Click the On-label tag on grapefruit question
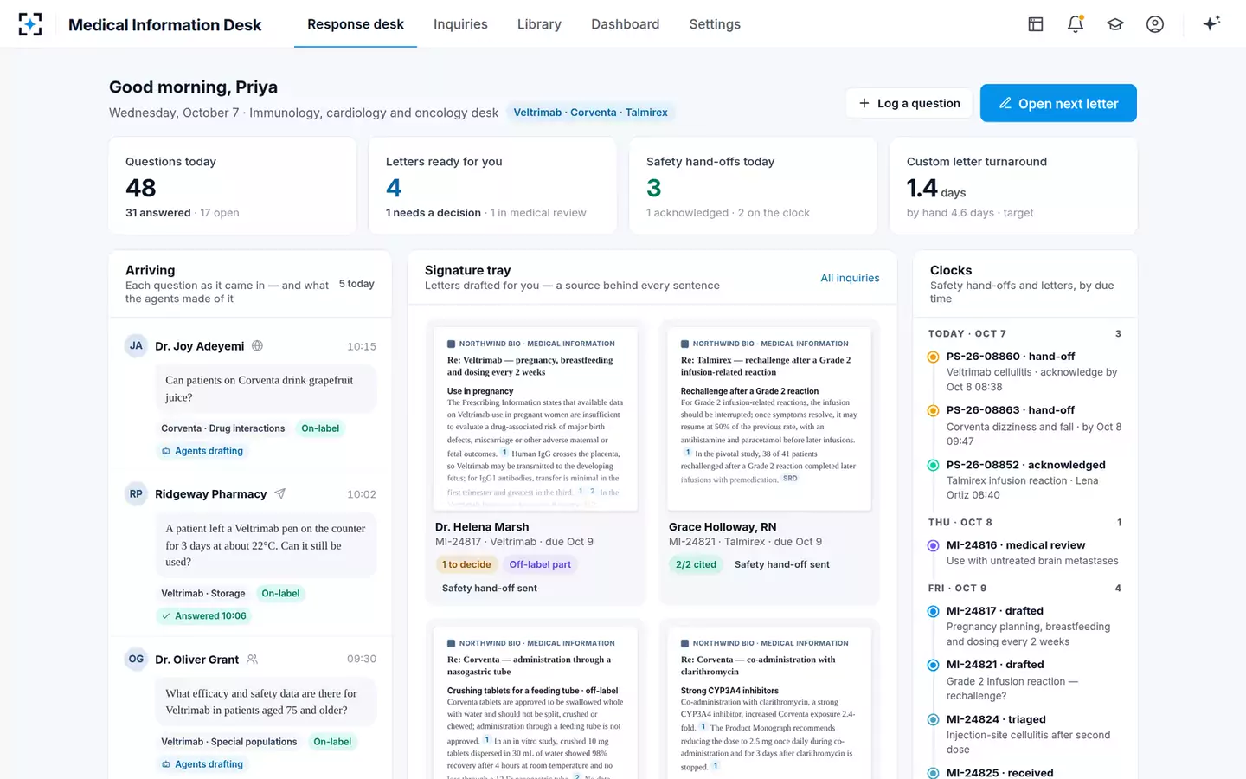The height and width of the screenshot is (779, 1246). [x=320, y=428]
